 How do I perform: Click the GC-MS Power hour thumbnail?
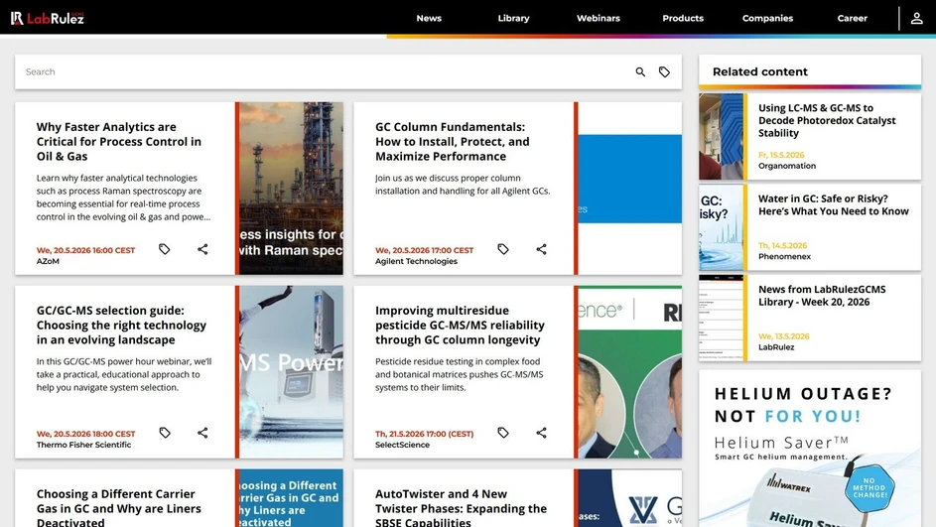[291, 372]
